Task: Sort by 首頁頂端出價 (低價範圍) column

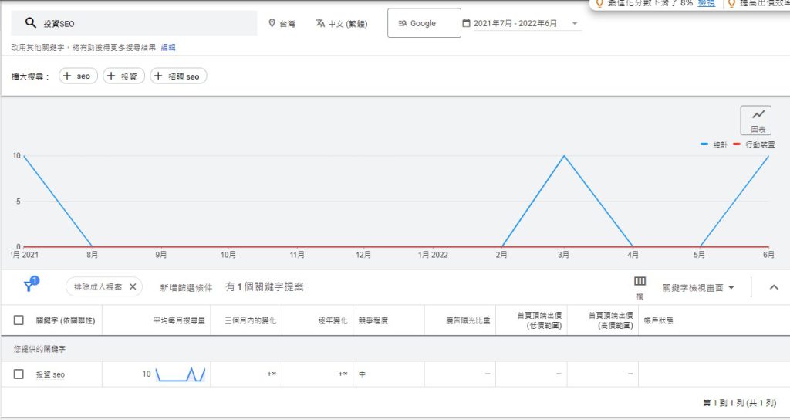Action: click(x=539, y=320)
